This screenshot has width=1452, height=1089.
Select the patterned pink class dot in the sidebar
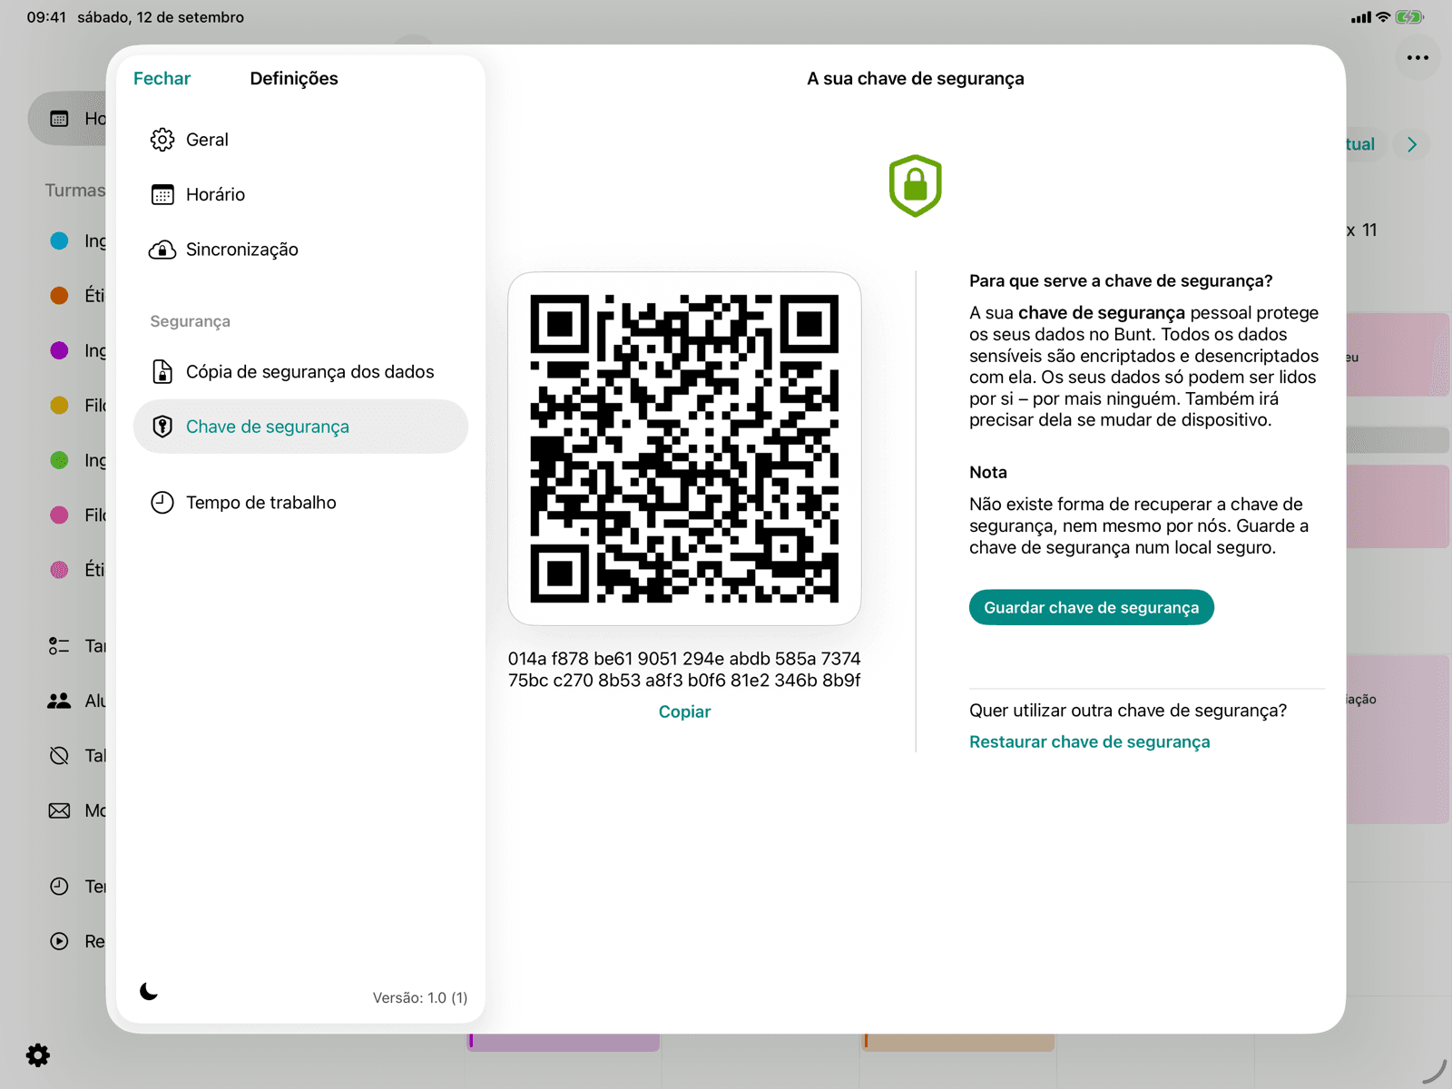(59, 570)
